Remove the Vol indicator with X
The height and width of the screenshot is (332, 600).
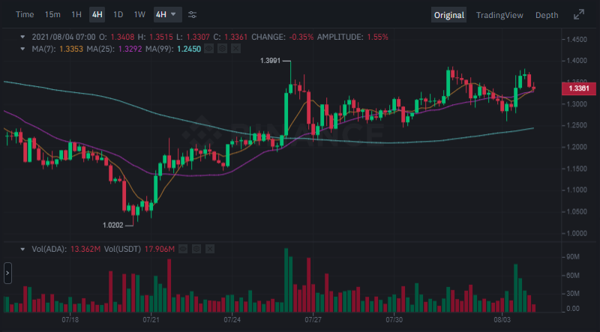209,249
